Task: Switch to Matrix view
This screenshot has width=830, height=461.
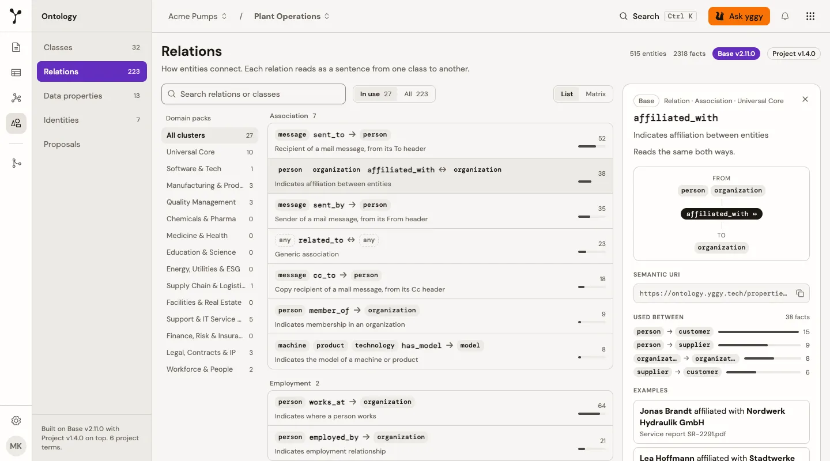Action: [x=595, y=94]
